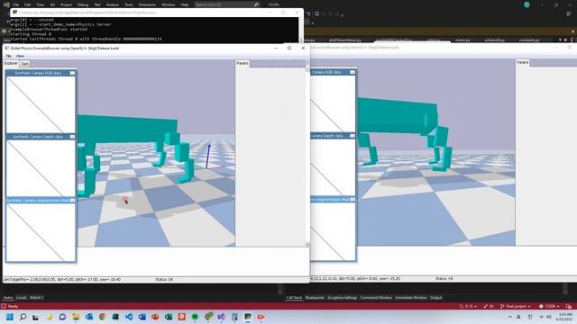Select Params tab in left browser window
The image size is (577, 324).
point(243,63)
